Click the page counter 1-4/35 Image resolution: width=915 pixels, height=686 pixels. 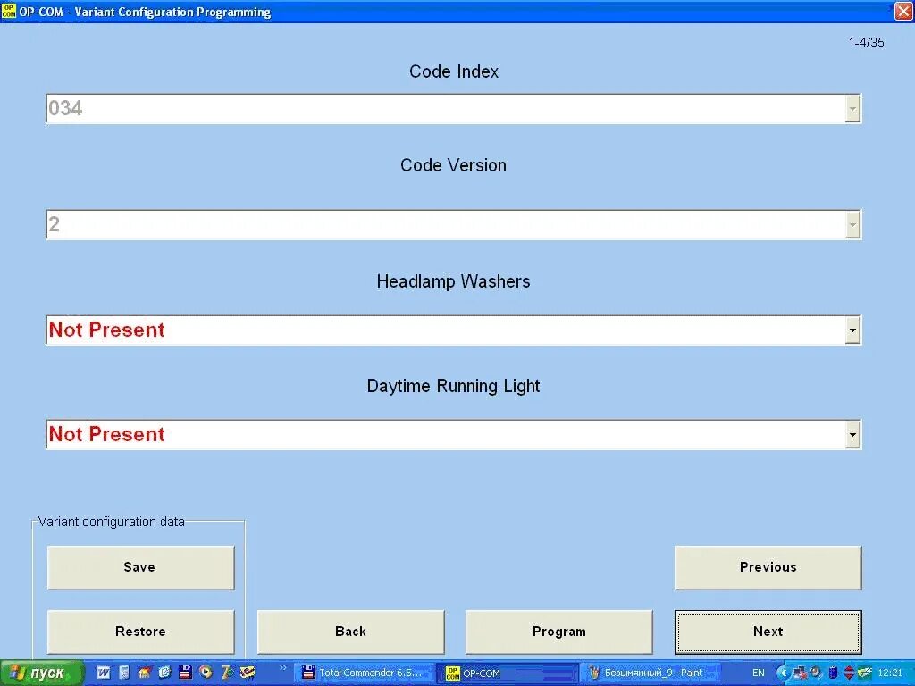click(866, 43)
